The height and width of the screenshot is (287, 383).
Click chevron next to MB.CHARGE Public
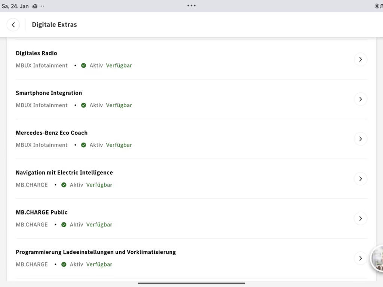(x=360, y=219)
